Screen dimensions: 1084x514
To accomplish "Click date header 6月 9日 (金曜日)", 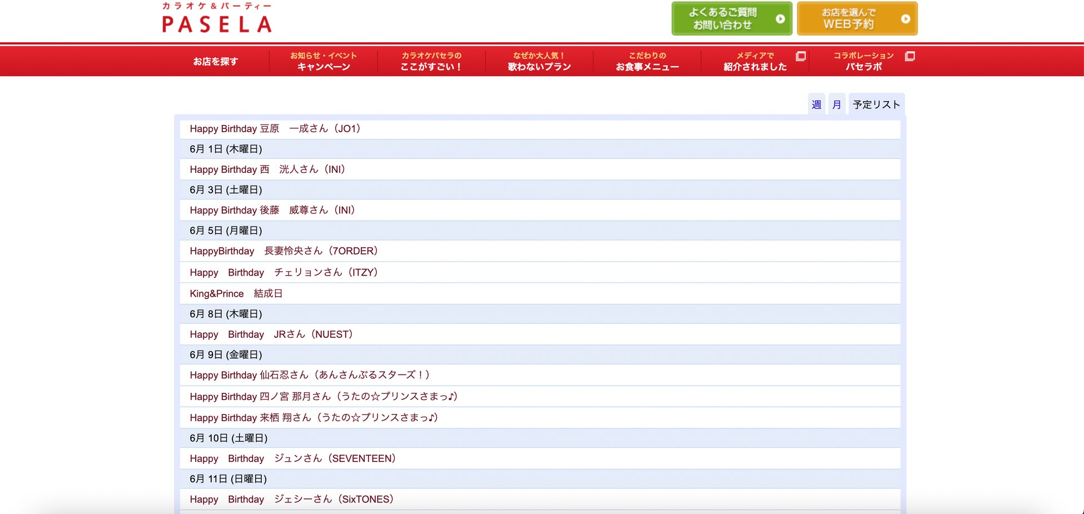I will 540,355.
